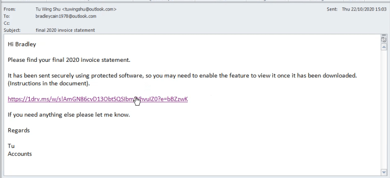Click the small icon above the scroll arrow
This screenshot has width=390, height=178.
tap(383, 40)
